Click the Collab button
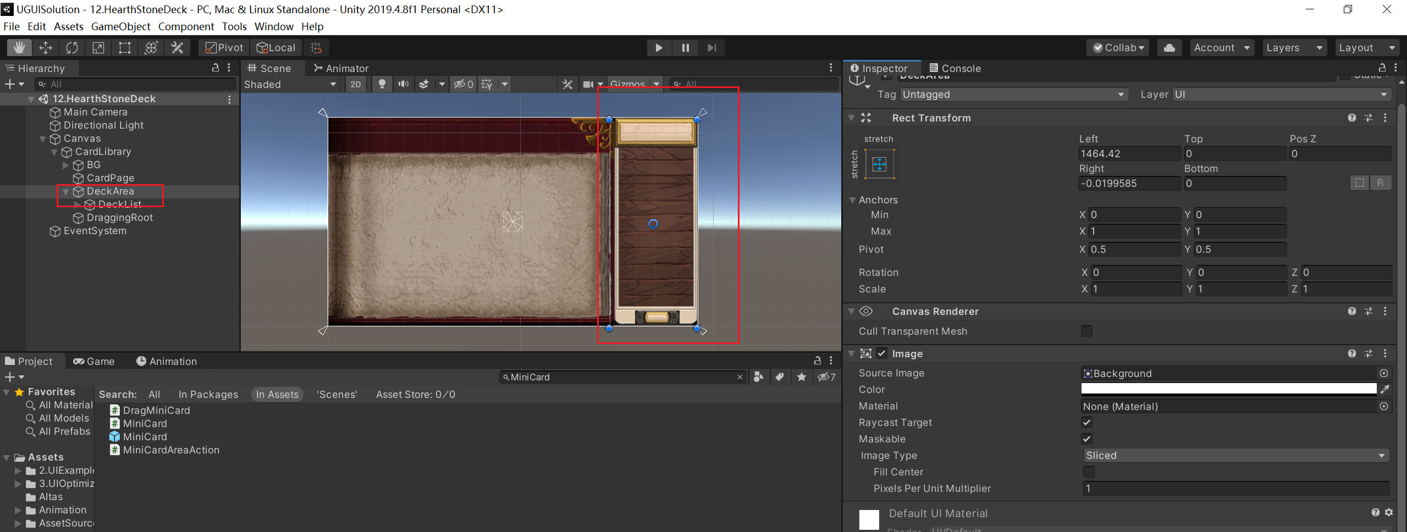The width and height of the screenshot is (1407, 532). coord(1118,48)
